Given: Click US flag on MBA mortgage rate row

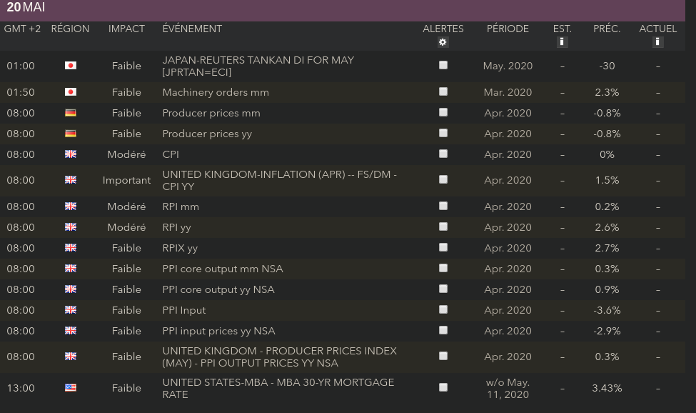Looking at the screenshot, I should tap(70, 388).
